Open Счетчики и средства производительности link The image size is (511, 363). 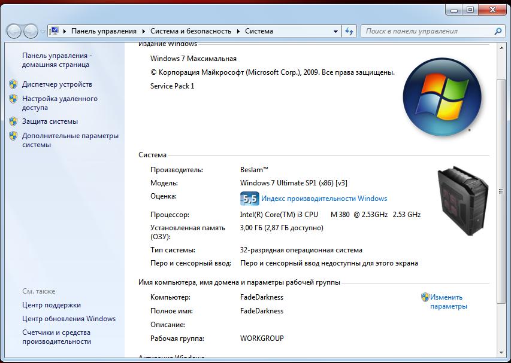click(56, 337)
